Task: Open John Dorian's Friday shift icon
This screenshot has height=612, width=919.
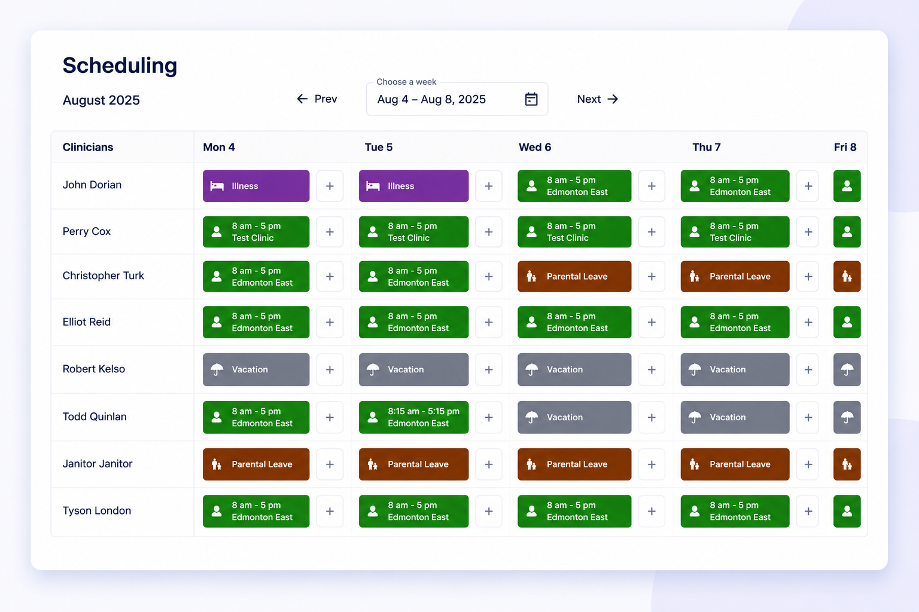Action: click(x=847, y=186)
